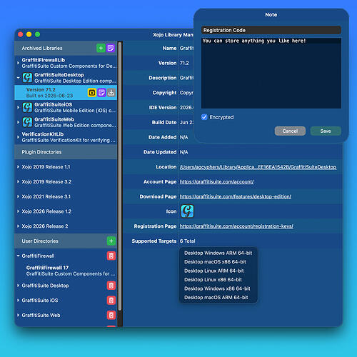Collapse the GraffitiFirewall user directory
357x357 pixels.
(x=18, y=256)
